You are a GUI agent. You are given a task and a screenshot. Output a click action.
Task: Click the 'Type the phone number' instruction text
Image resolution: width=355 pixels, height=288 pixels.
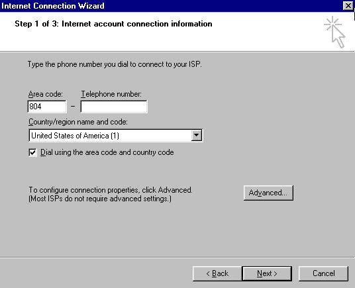(115, 64)
